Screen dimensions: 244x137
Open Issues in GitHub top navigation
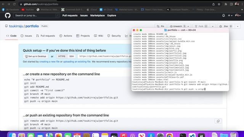point(84,16)
